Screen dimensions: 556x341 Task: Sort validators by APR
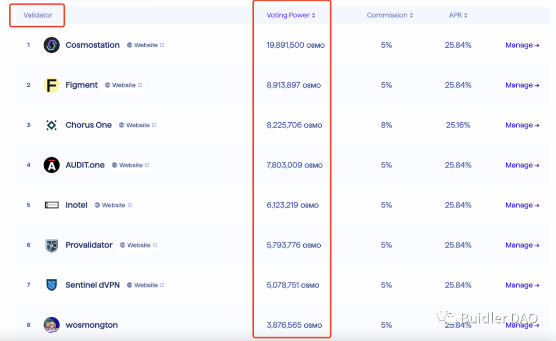click(458, 15)
